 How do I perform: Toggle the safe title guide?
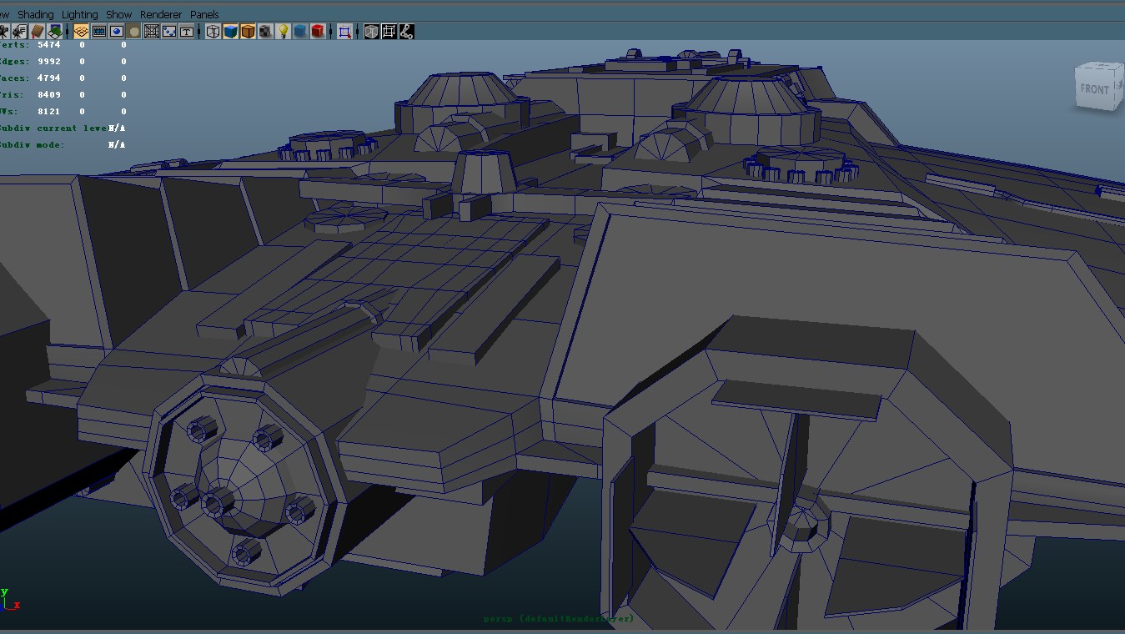(x=187, y=32)
